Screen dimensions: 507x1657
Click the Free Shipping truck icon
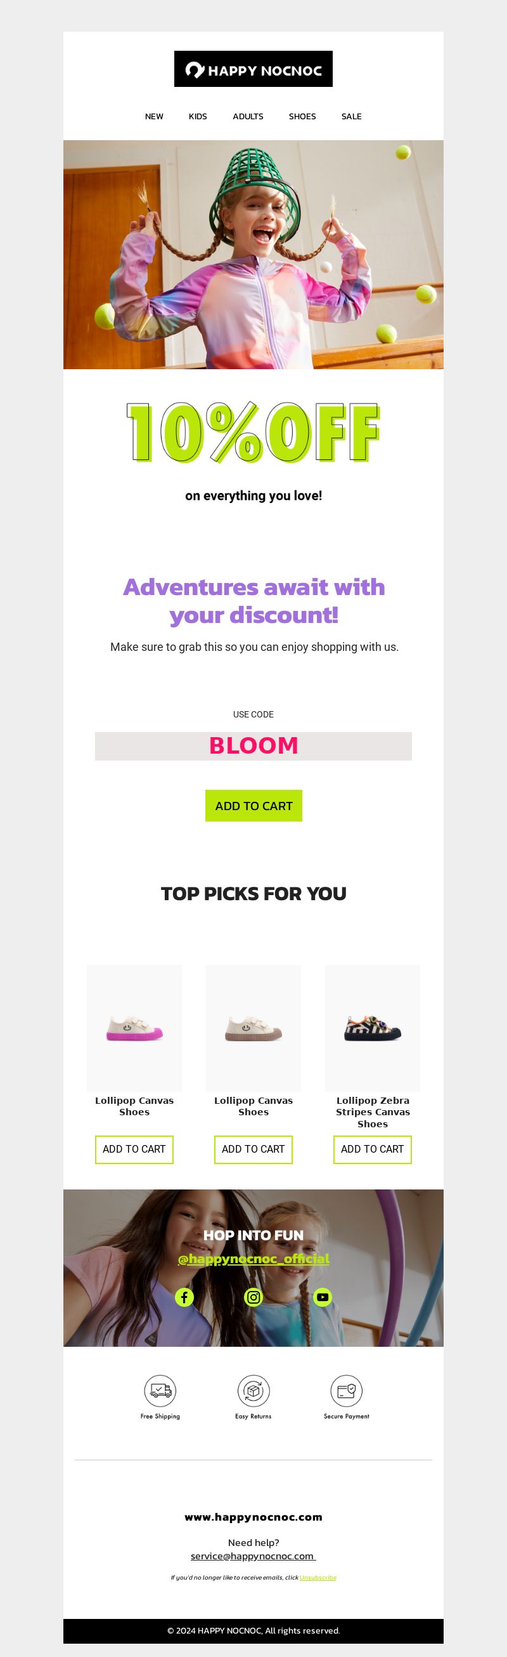pos(160,1391)
